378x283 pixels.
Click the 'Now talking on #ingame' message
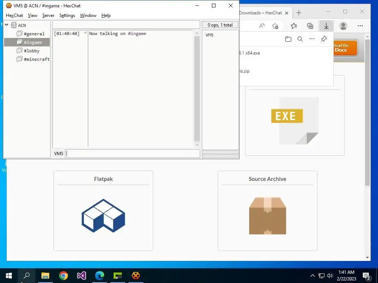pyautogui.click(x=118, y=34)
